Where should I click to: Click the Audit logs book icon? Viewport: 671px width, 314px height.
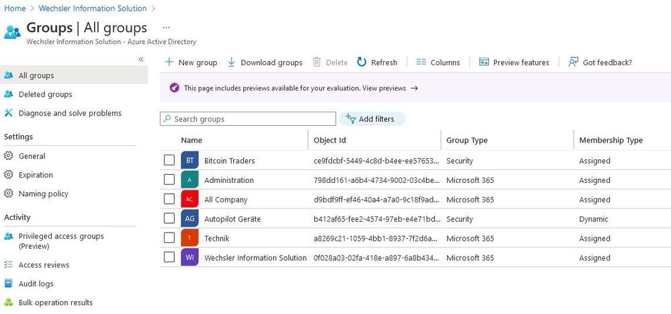9,284
